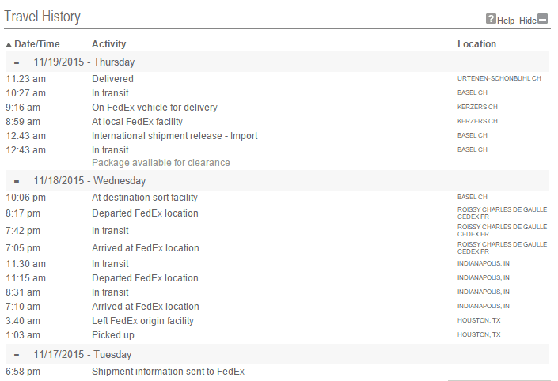558x381 pixels.
Task: Click At destination sort facility entry
Action: point(145,198)
